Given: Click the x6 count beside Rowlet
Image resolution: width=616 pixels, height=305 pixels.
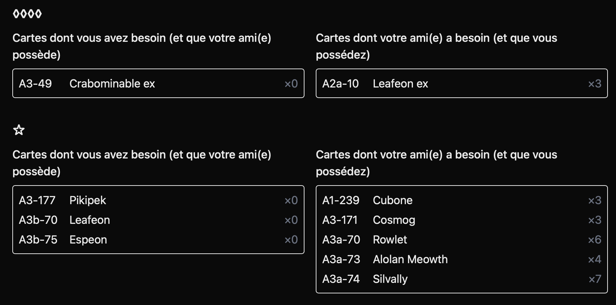Looking at the screenshot, I should (595, 240).
